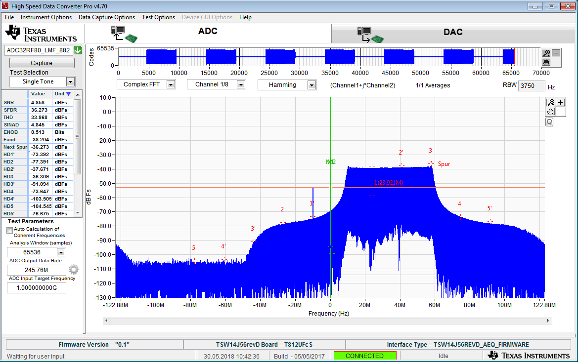This screenshot has height=362, width=580.
Task: Click the TSW14J56revD Board = T812UFcS text
Action: click(x=264, y=345)
